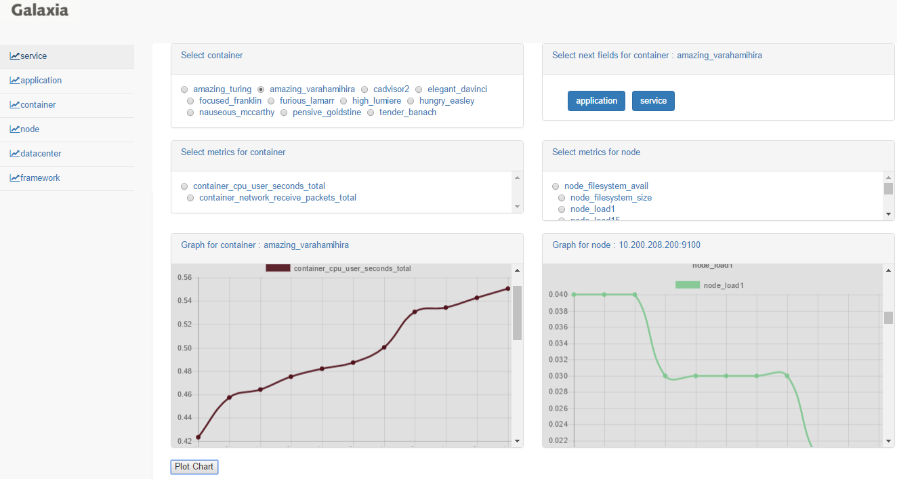The height and width of the screenshot is (479, 897).
Task: Click node metrics list scroll-up arrow
Action: click(889, 178)
